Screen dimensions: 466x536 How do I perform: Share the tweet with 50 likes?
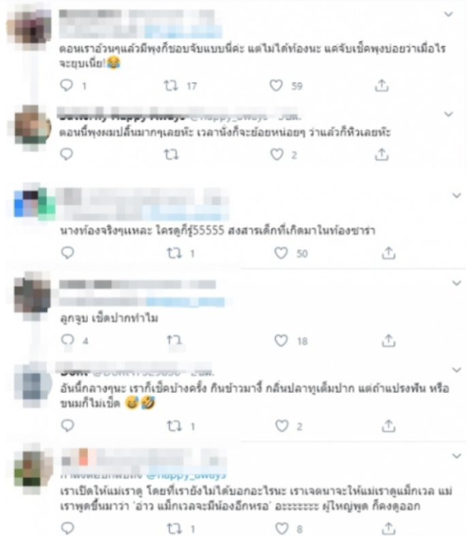tap(388, 253)
